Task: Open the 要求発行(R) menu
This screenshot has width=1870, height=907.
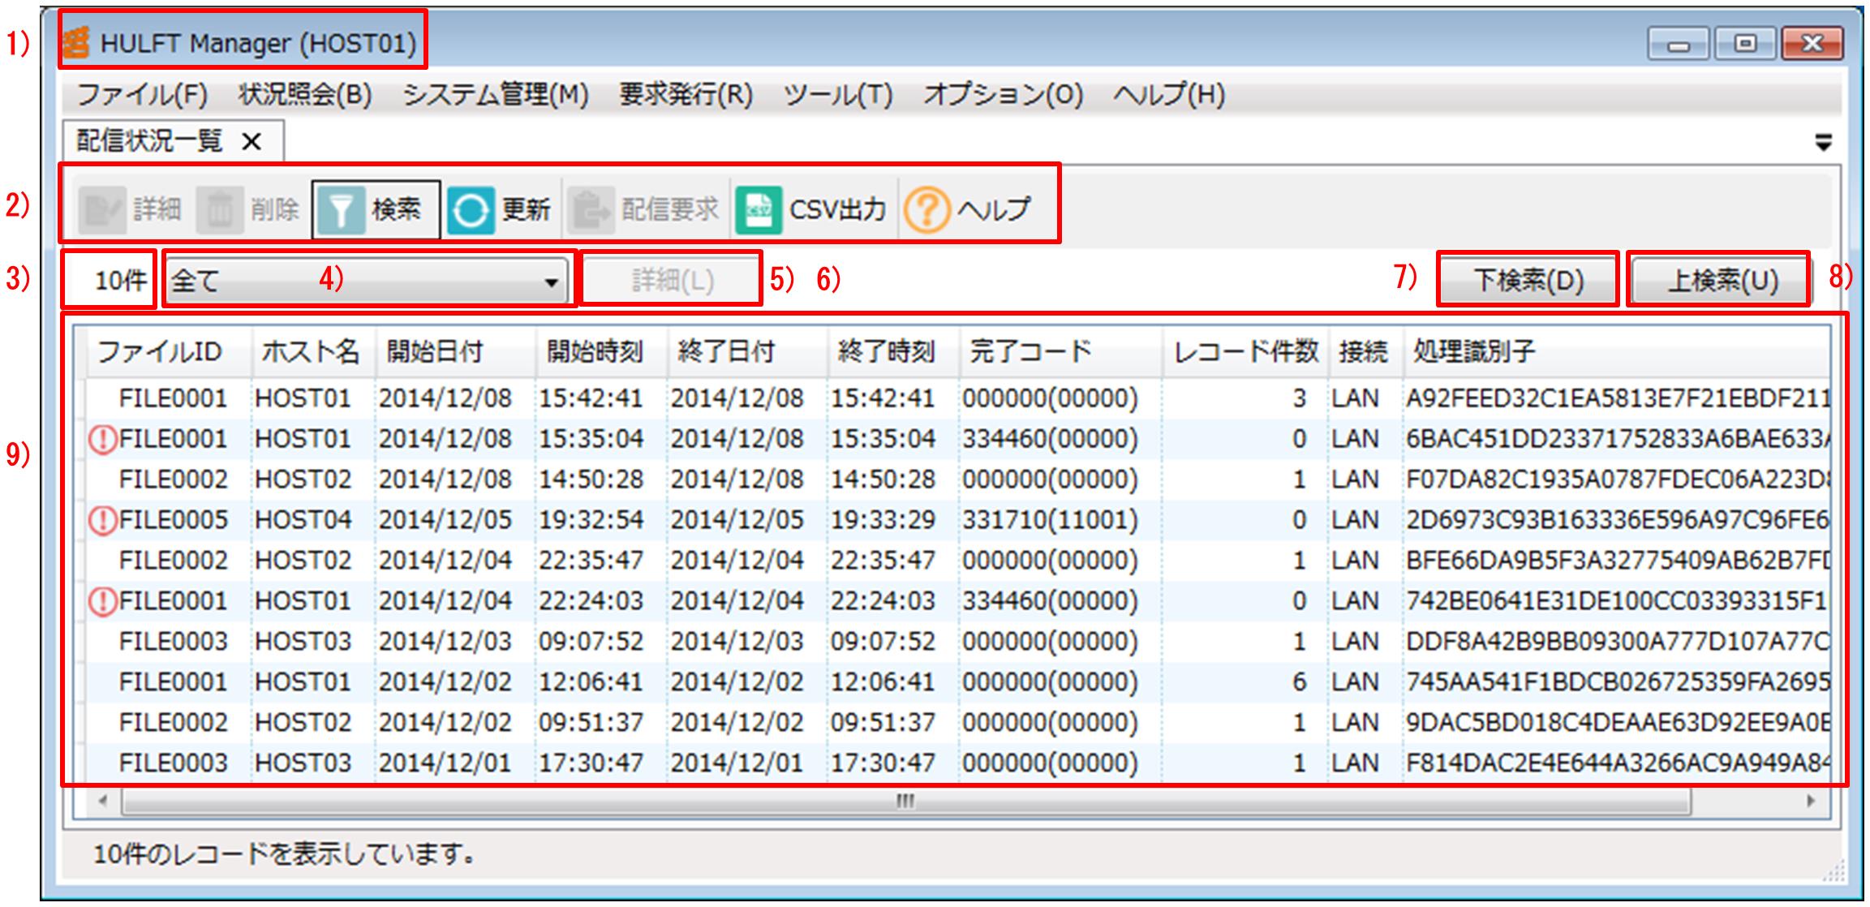Action: pos(686,96)
